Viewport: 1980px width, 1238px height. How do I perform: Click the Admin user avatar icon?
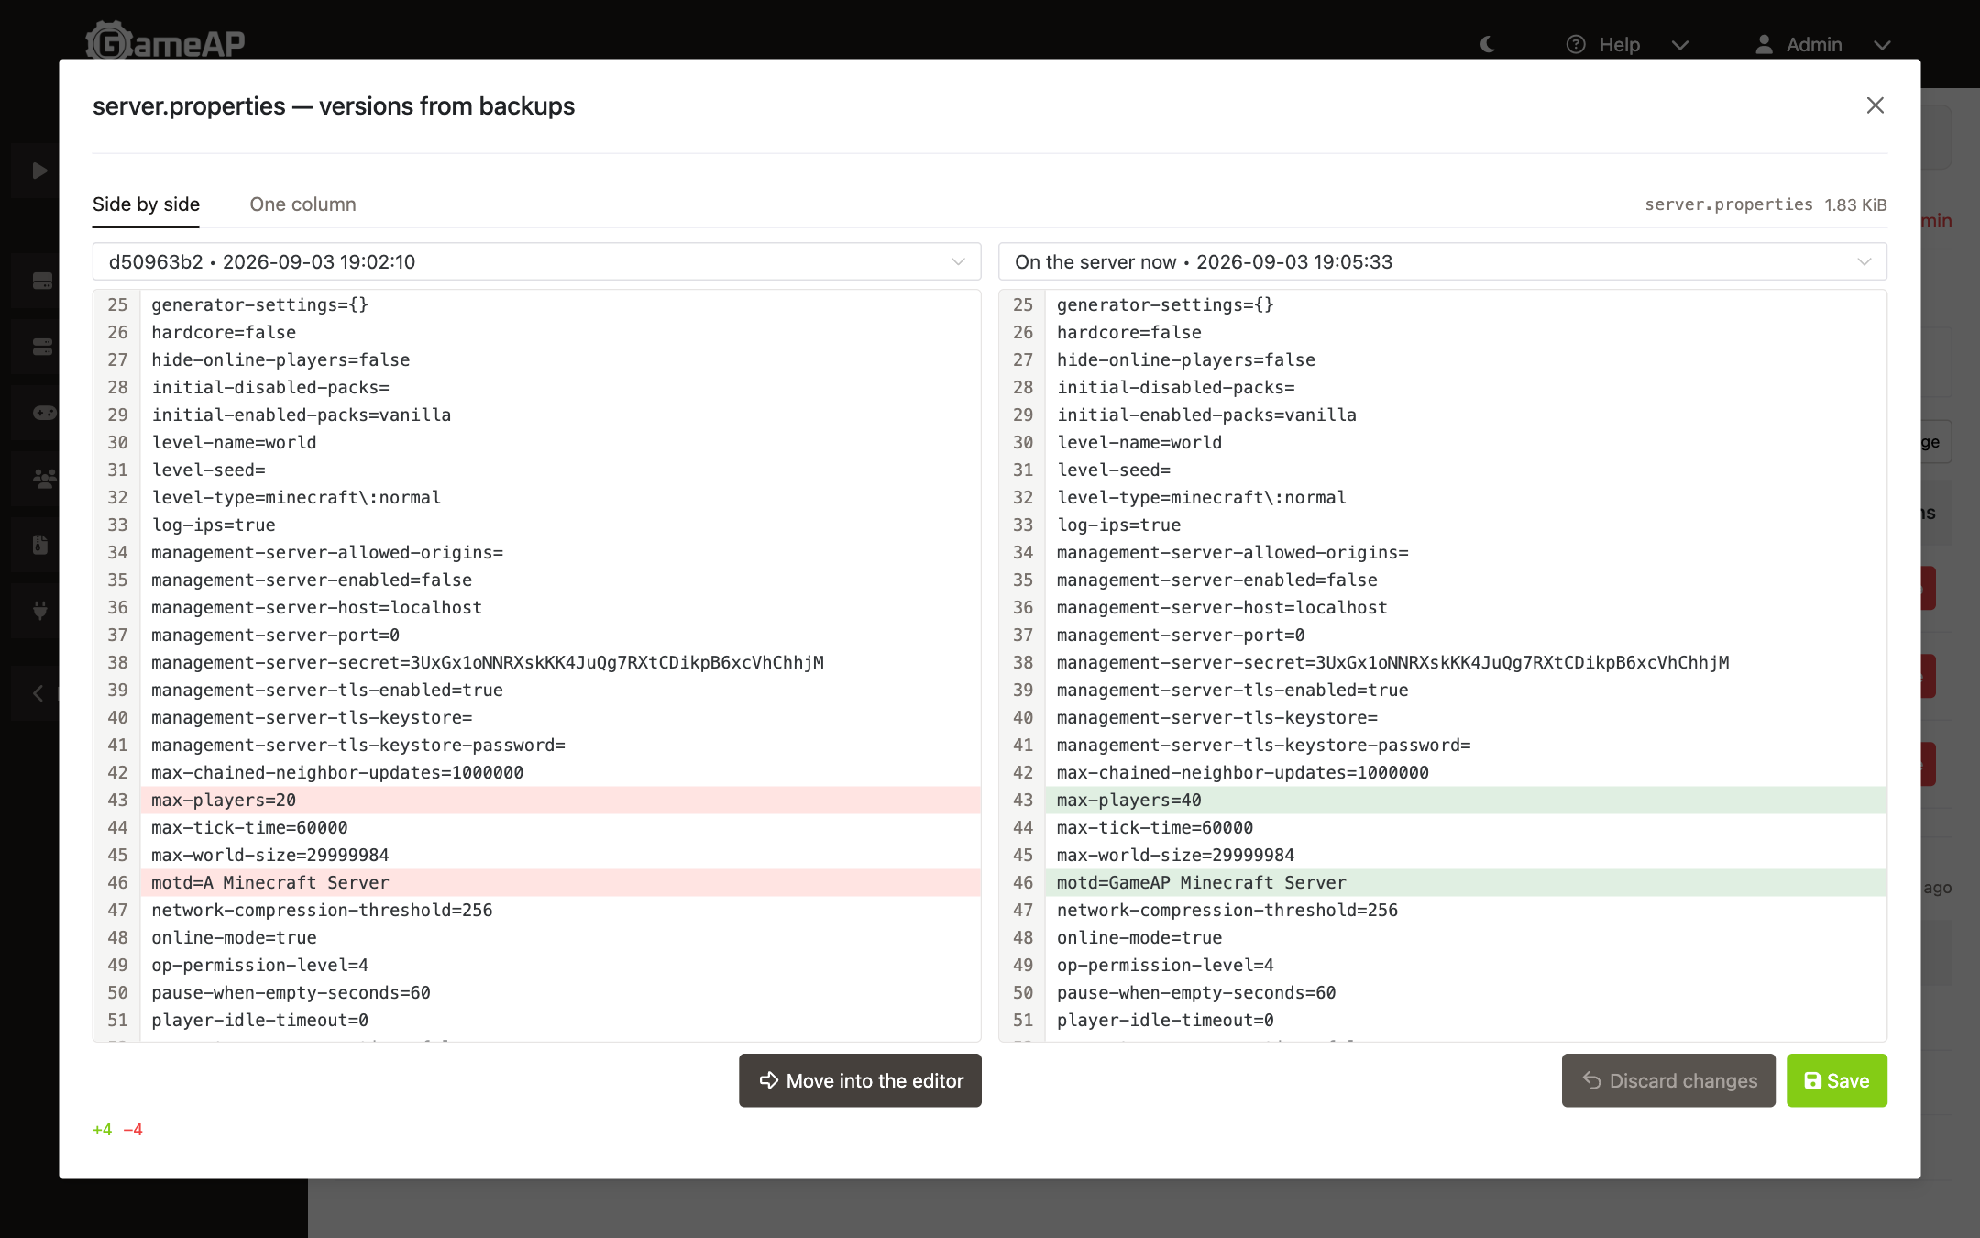coord(1764,44)
